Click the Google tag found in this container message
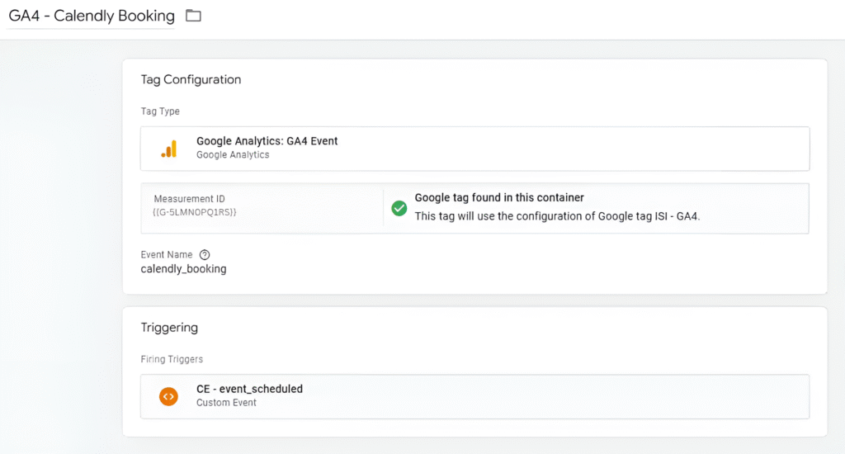The image size is (845, 454). [499, 197]
